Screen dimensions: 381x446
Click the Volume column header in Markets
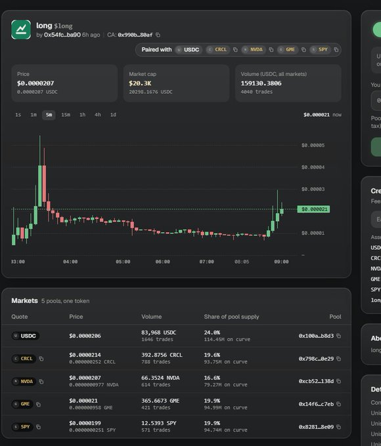(x=152, y=317)
